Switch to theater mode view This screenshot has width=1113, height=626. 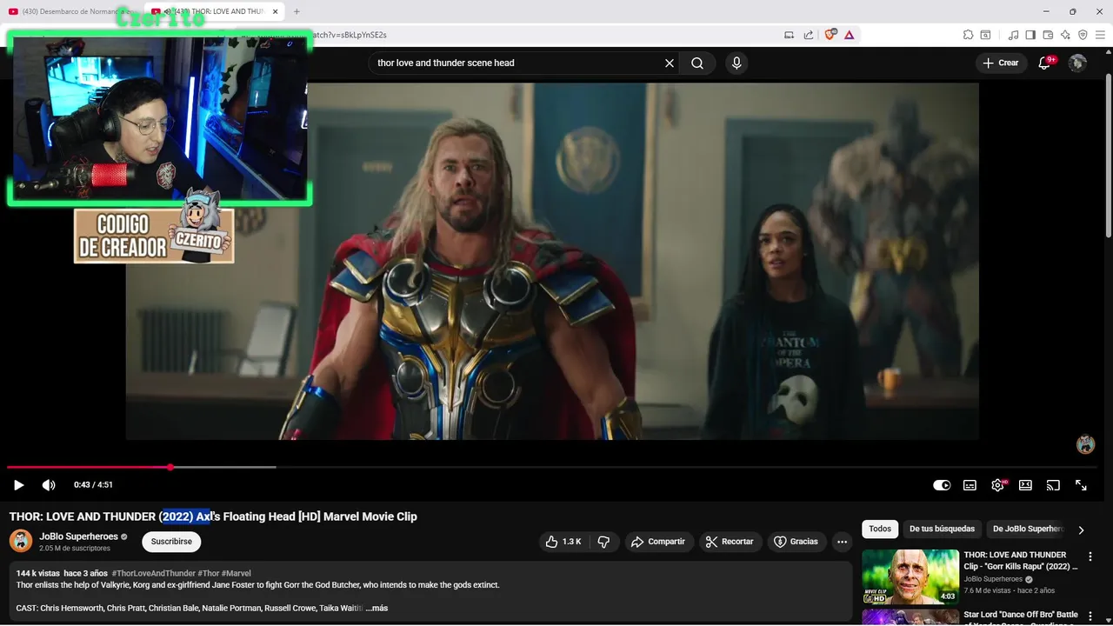coord(1025,485)
